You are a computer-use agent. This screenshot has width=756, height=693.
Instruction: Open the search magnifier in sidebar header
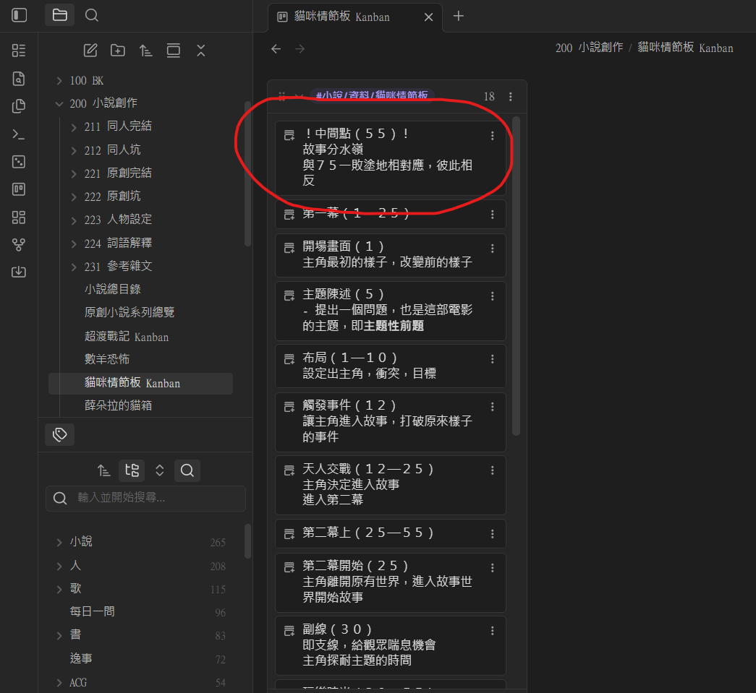coord(92,15)
